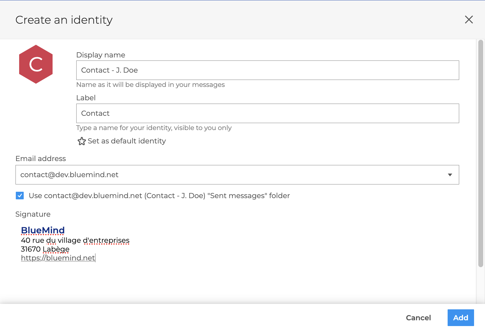
Task: Open the Email address combo box
Action: (231, 175)
